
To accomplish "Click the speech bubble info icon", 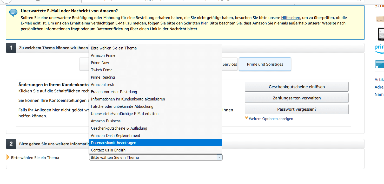I will 13,13.
